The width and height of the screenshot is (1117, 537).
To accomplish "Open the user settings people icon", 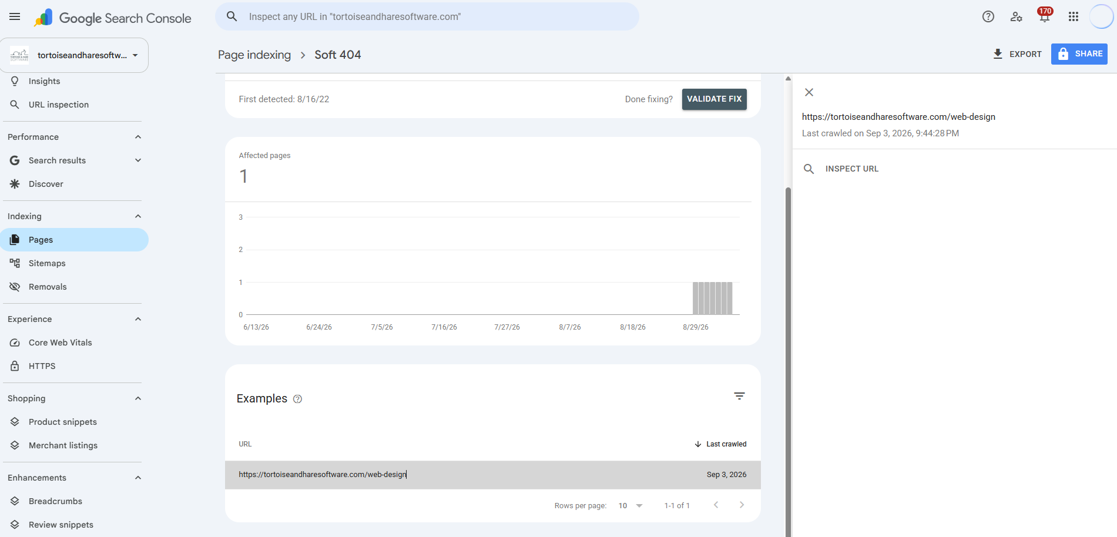I will (x=1017, y=16).
